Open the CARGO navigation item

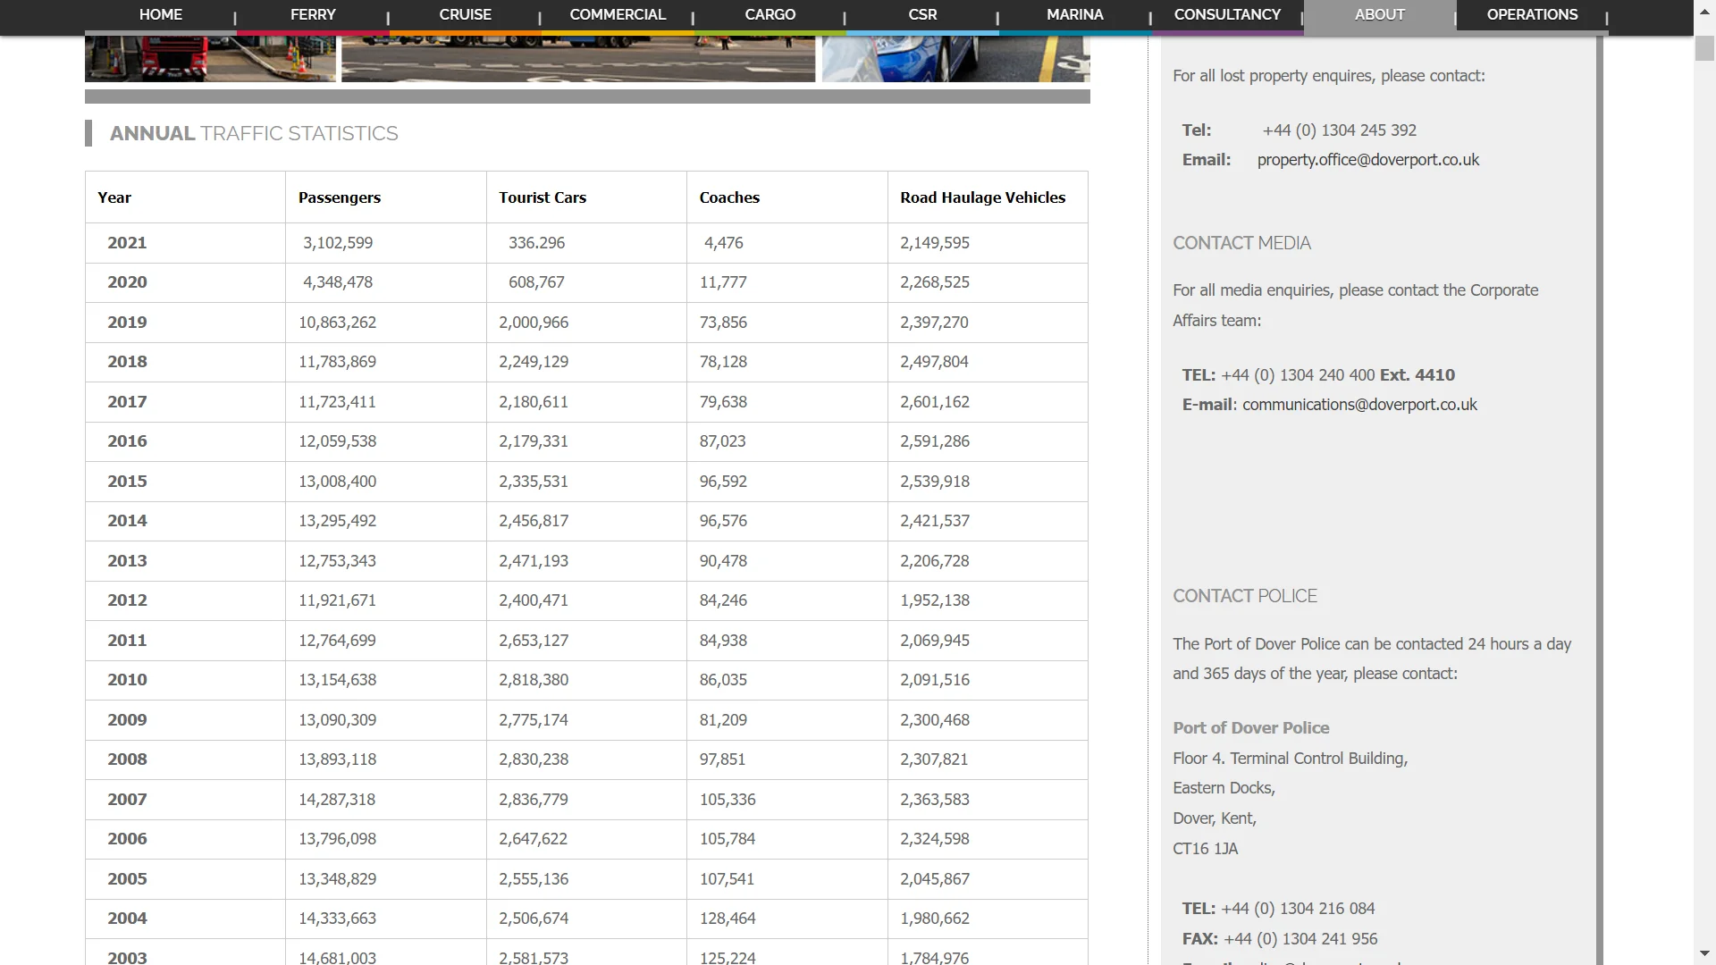(770, 15)
